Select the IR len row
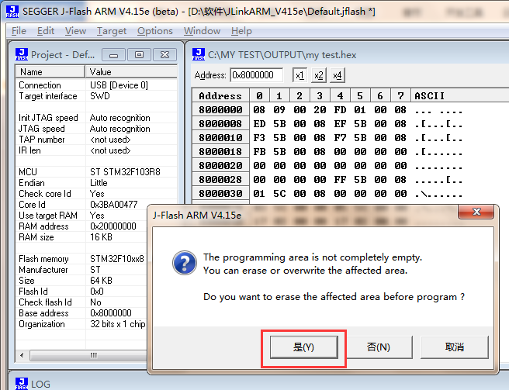The width and height of the screenshot is (509, 390). [96, 150]
